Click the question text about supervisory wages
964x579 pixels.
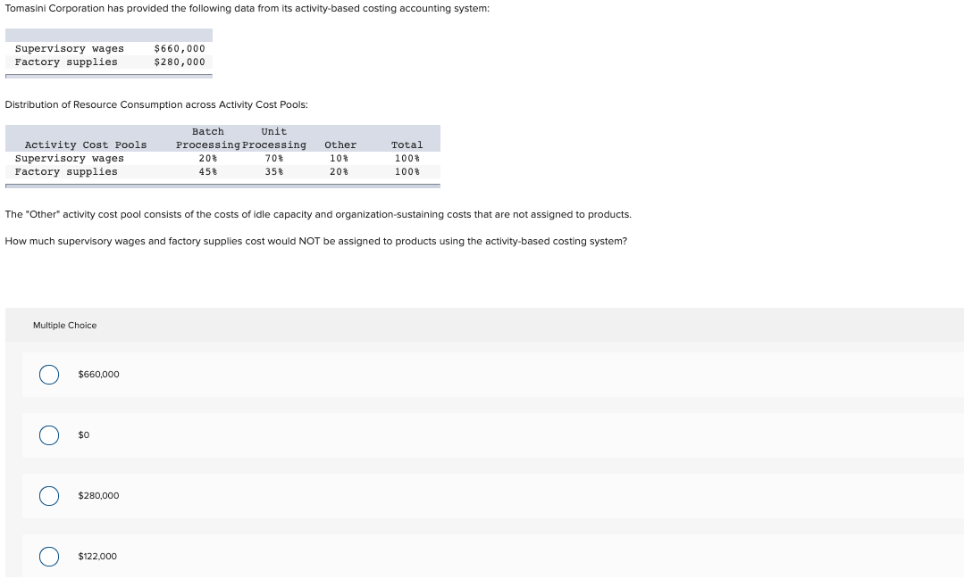click(x=315, y=241)
